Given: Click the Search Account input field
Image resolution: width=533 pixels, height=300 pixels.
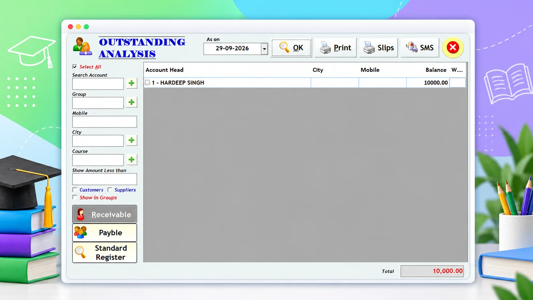Looking at the screenshot, I should click(98, 84).
